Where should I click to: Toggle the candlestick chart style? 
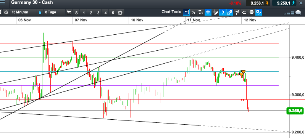223,12
